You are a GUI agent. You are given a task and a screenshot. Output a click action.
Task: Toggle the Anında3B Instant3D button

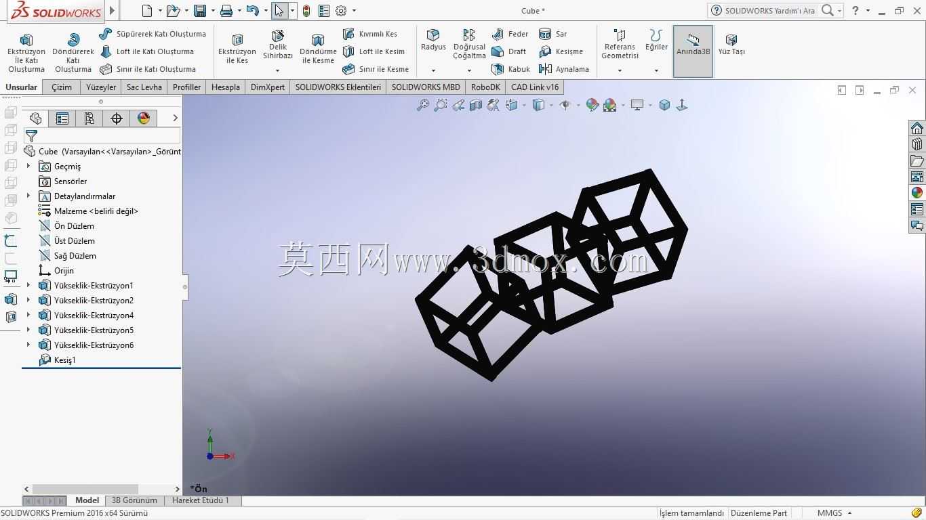coord(693,51)
